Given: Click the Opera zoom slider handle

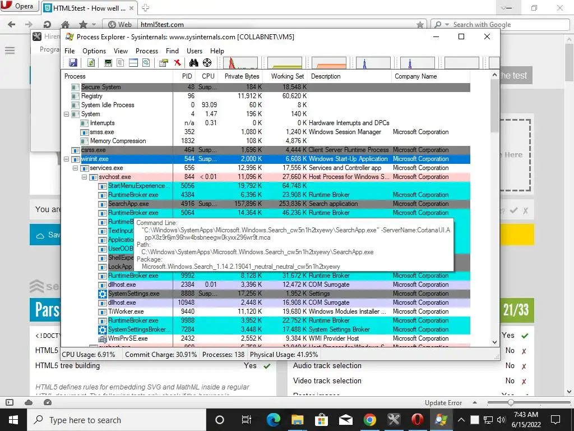Looking at the screenshot, I should click(x=511, y=402).
